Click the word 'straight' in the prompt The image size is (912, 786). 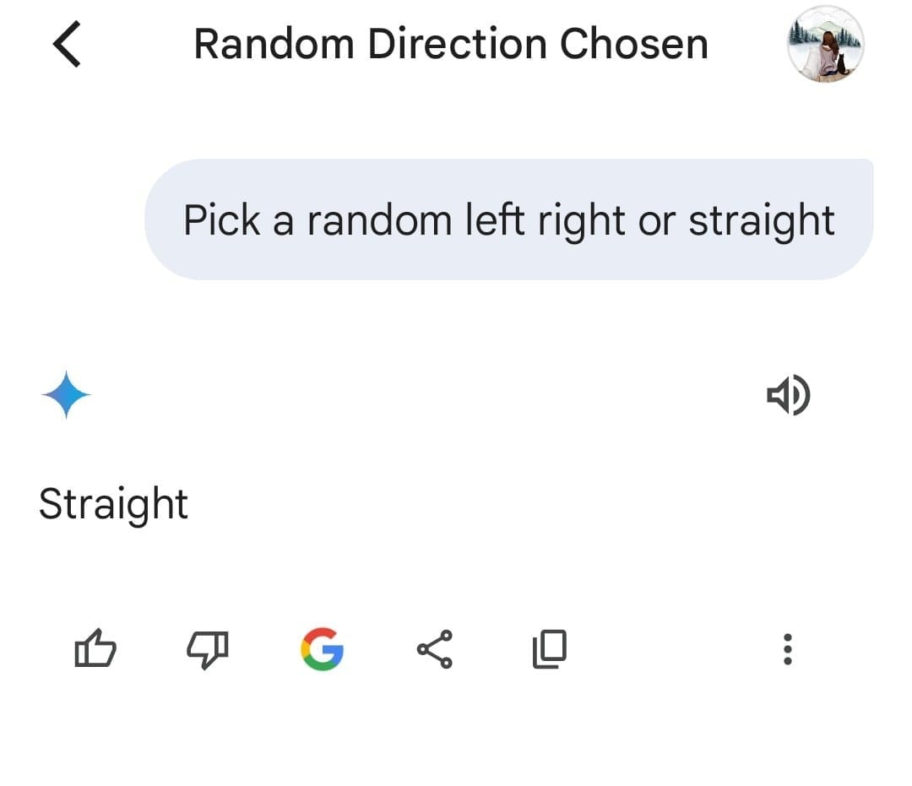click(762, 221)
